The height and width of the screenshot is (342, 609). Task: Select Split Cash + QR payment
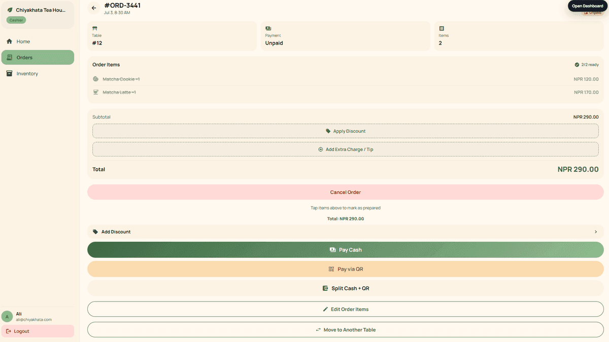(x=346, y=288)
